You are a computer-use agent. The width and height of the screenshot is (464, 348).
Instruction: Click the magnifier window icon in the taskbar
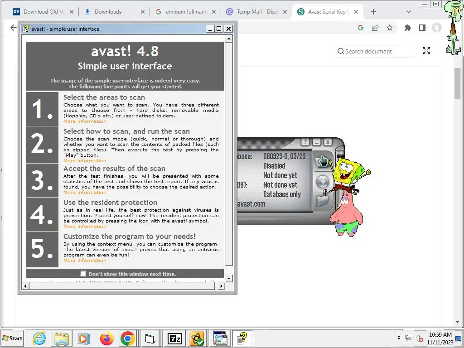220,338
